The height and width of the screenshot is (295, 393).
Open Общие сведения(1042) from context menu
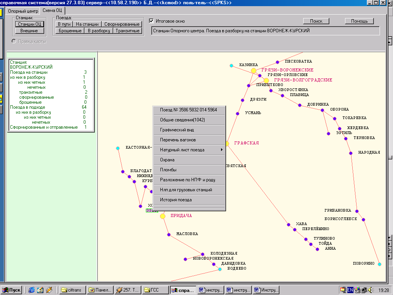coord(189,120)
